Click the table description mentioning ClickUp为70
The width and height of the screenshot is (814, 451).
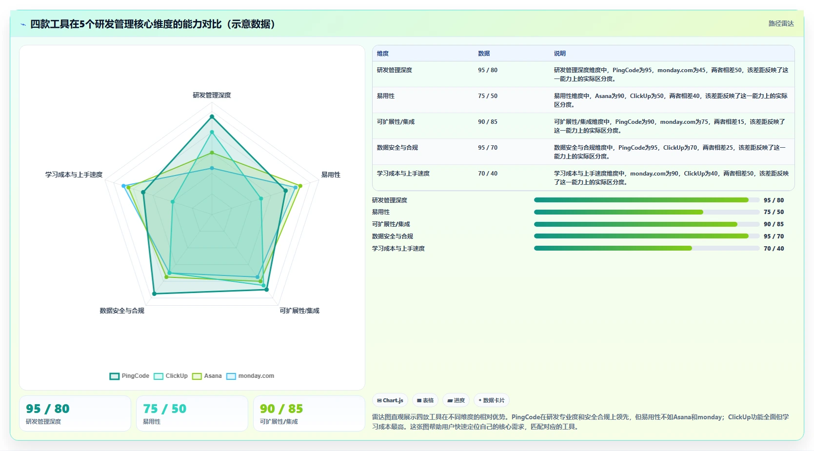670,152
